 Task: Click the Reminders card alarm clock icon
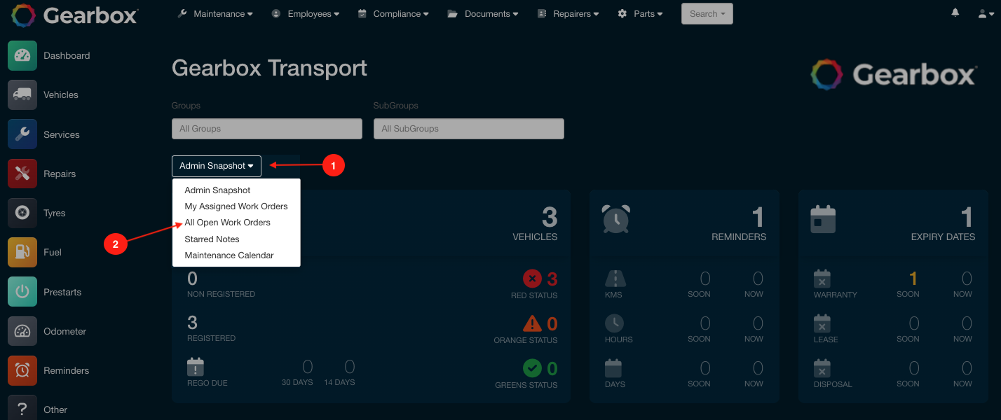click(x=616, y=218)
